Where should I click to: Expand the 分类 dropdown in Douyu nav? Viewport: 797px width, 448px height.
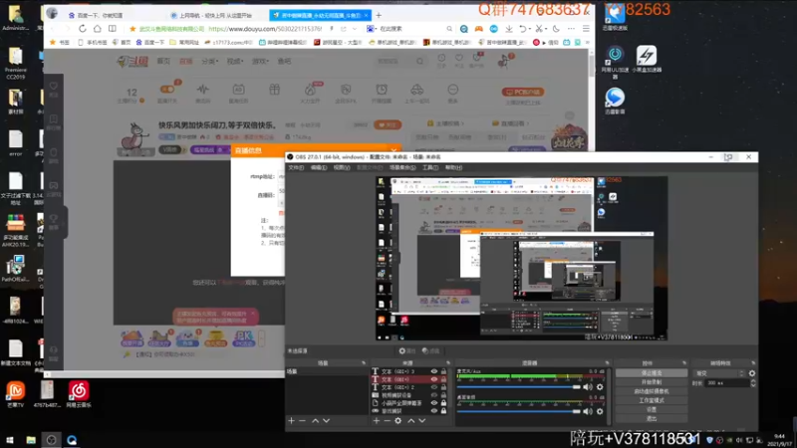point(209,62)
